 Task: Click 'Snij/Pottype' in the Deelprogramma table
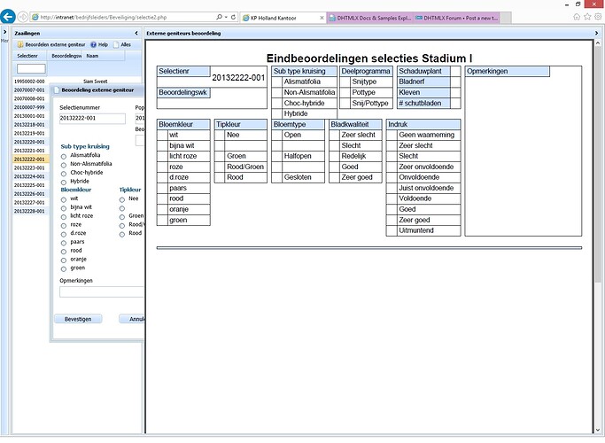[x=370, y=104]
